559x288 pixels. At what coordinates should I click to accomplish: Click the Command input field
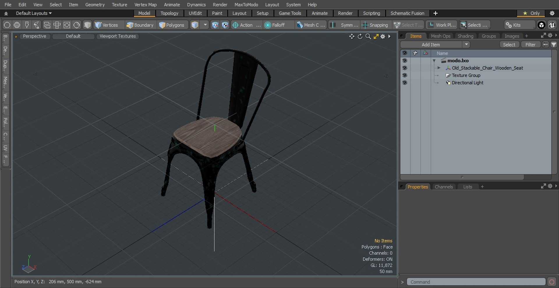tap(476, 282)
